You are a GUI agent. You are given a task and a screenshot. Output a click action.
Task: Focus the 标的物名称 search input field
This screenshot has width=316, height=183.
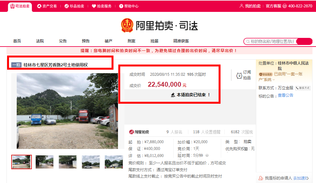point(272,41)
